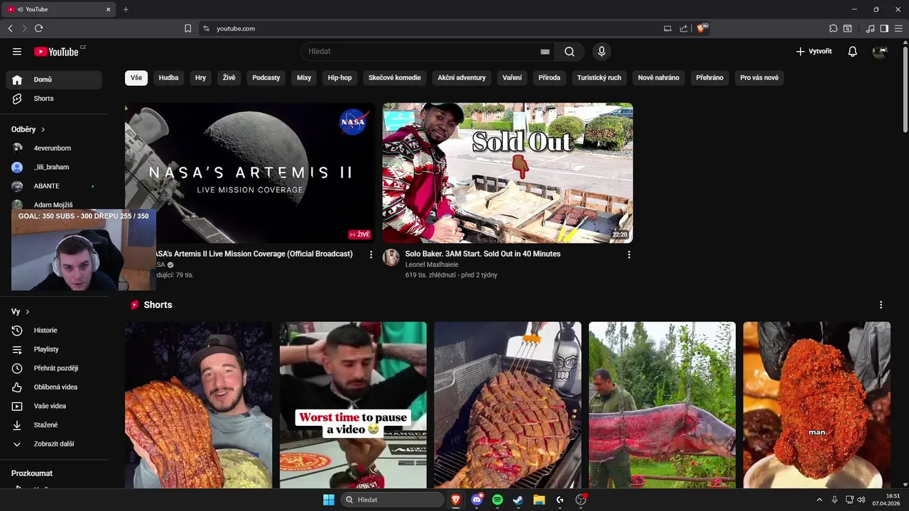Toggle the browser sidebar panel icon

click(x=884, y=28)
